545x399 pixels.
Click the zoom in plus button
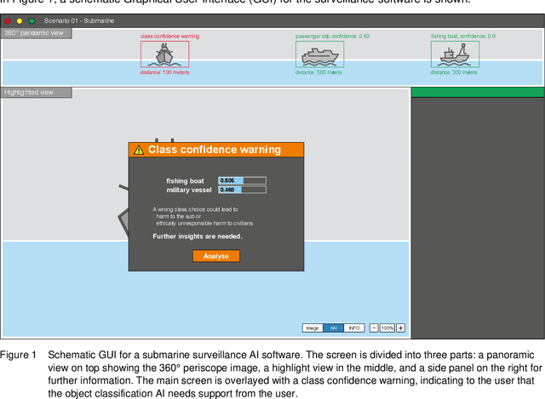tap(401, 328)
